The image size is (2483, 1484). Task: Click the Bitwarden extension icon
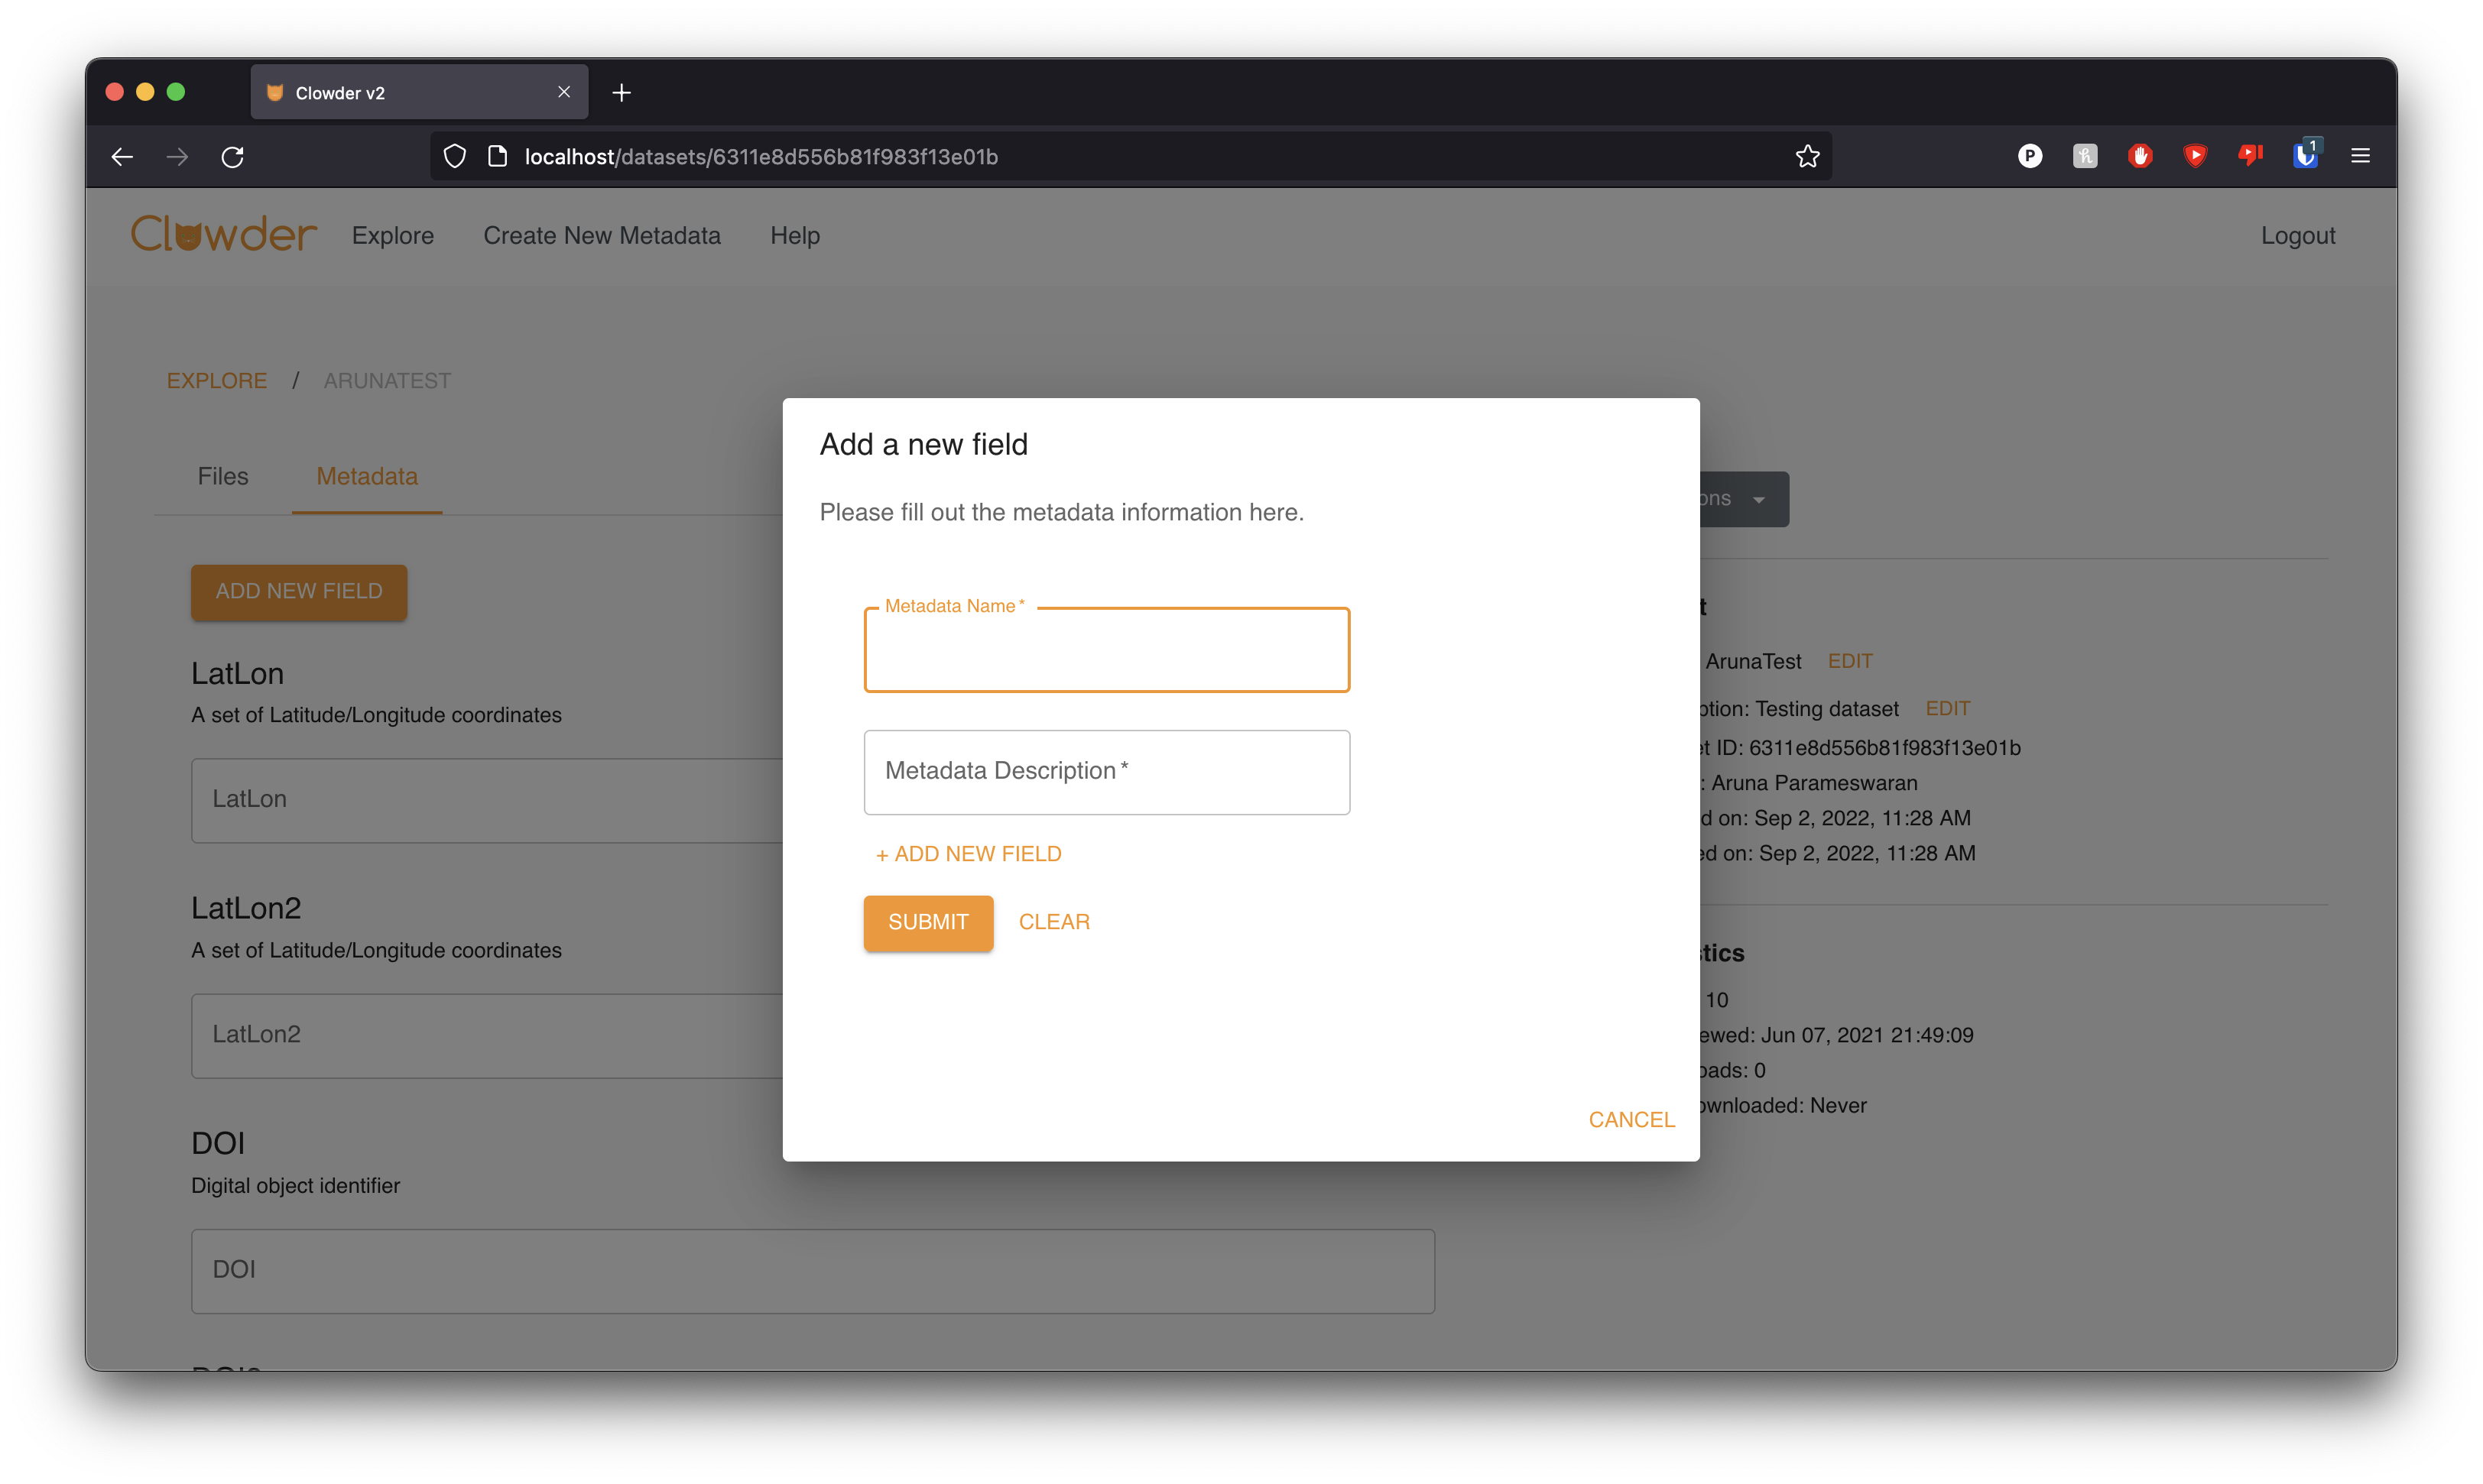2305,156
